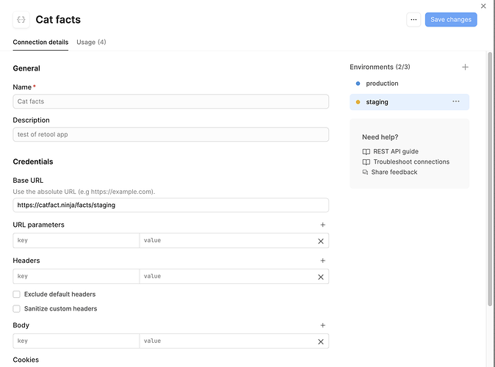Add a new environment with the plus icon
This screenshot has width=495, height=367.
465,67
